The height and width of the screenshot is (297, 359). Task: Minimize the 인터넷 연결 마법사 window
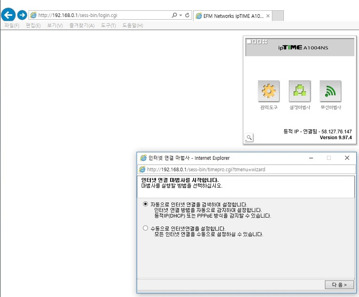click(x=311, y=158)
